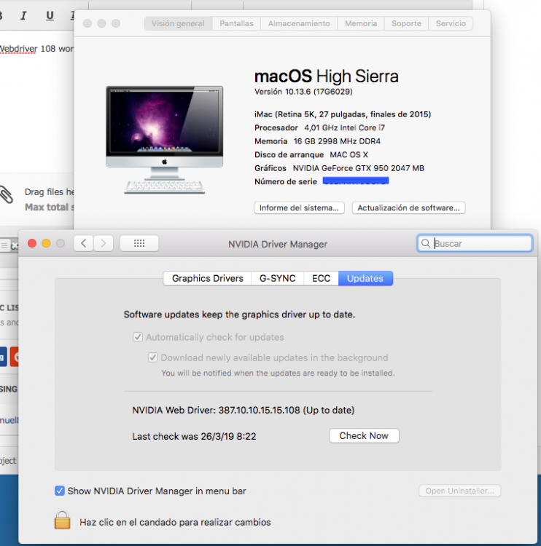Click Last check was 26/3/19 8:22 text
The image size is (541, 546).
pos(194,436)
